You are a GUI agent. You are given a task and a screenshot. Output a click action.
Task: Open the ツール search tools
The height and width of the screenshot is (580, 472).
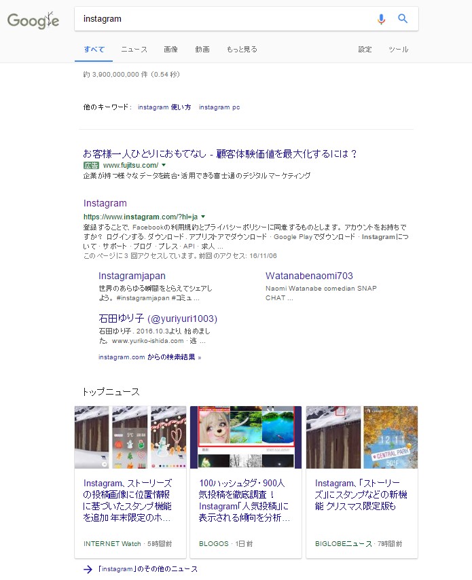point(399,49)
